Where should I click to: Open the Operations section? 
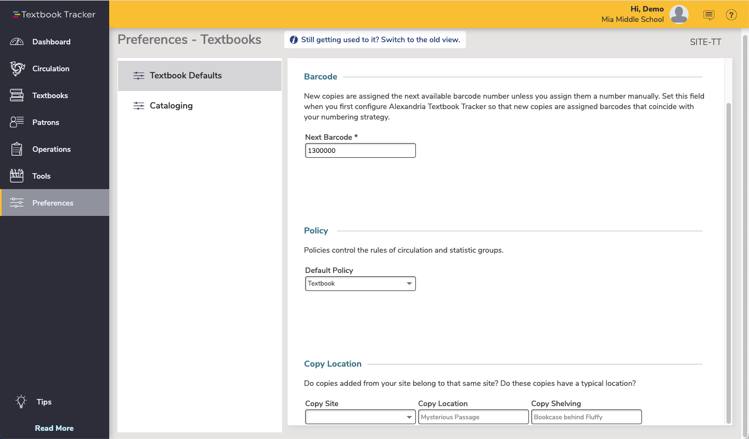pos(51,149)
